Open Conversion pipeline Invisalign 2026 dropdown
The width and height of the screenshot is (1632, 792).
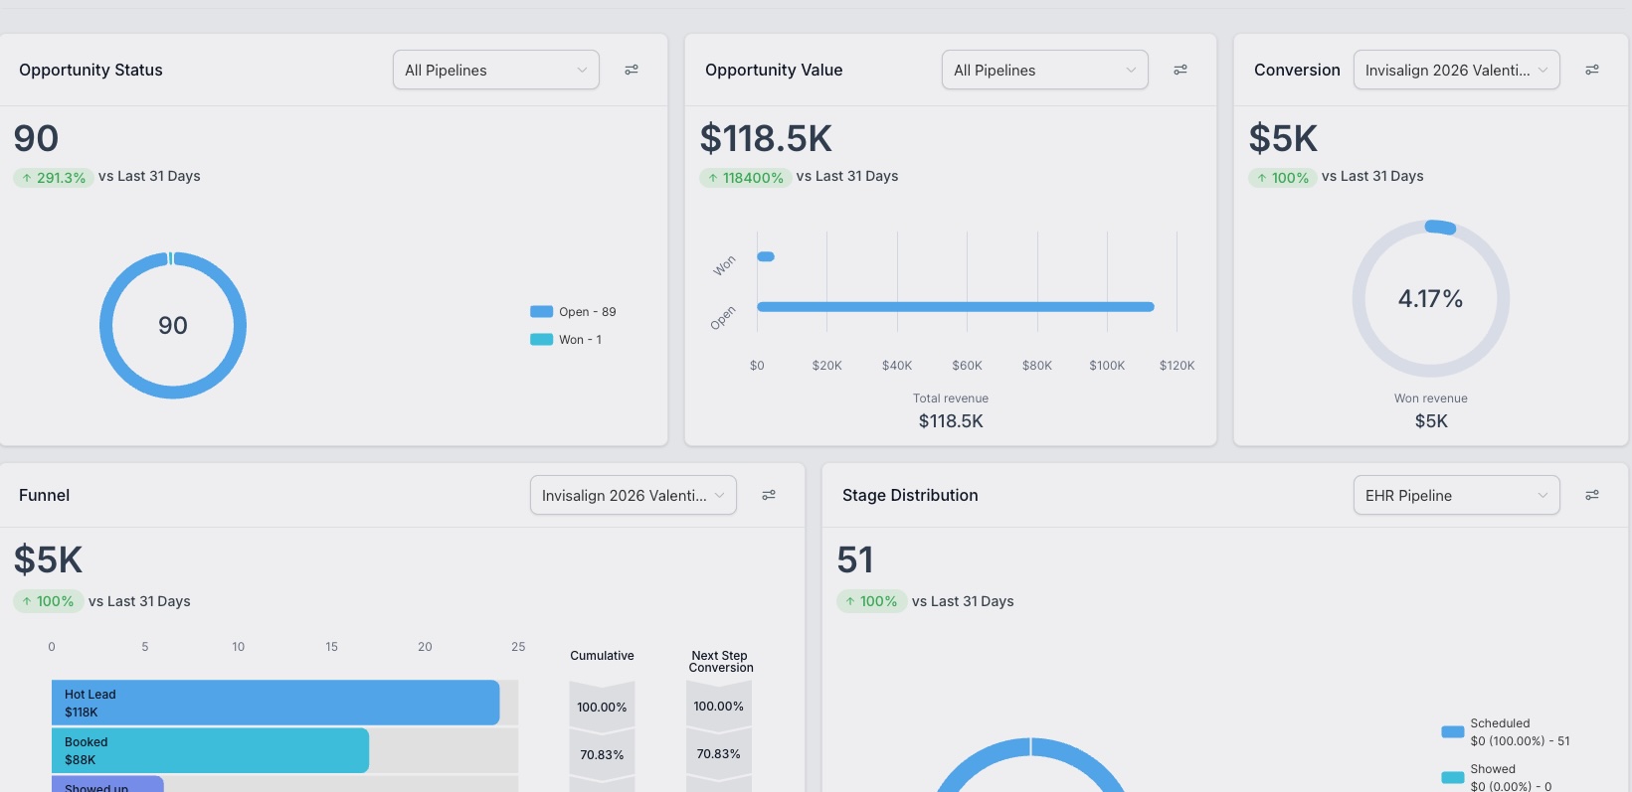pyautogui.click(x=1457, y=70)
